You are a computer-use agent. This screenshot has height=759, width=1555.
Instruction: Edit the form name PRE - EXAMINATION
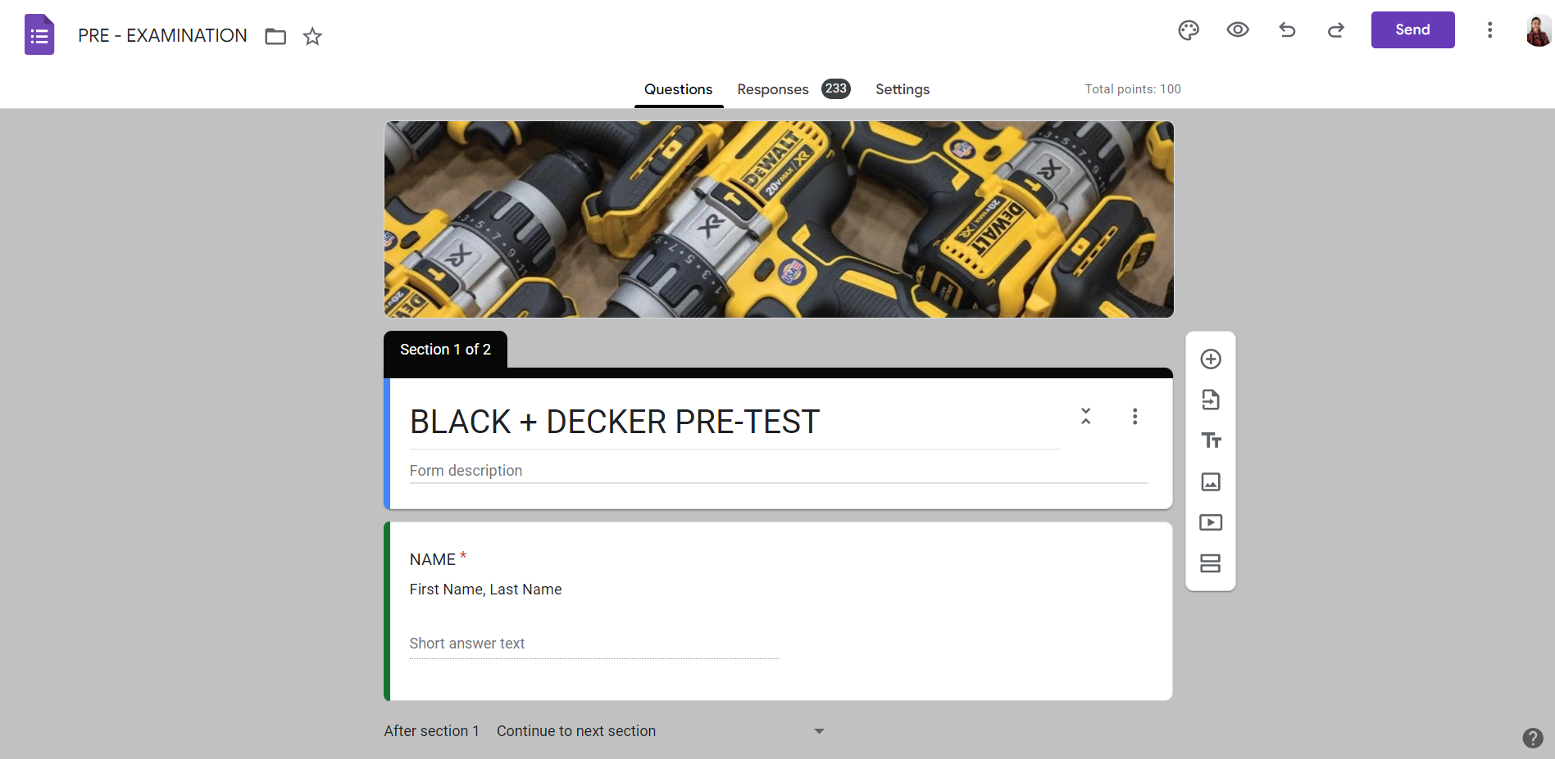tap(162, 36)
